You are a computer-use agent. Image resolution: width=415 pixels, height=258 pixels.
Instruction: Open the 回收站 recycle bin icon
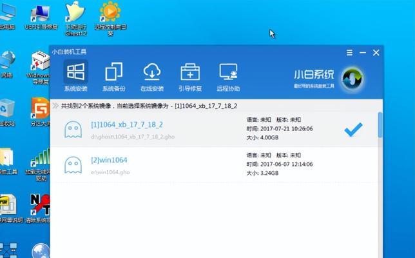pyautogui.click(x=7, y=112)
